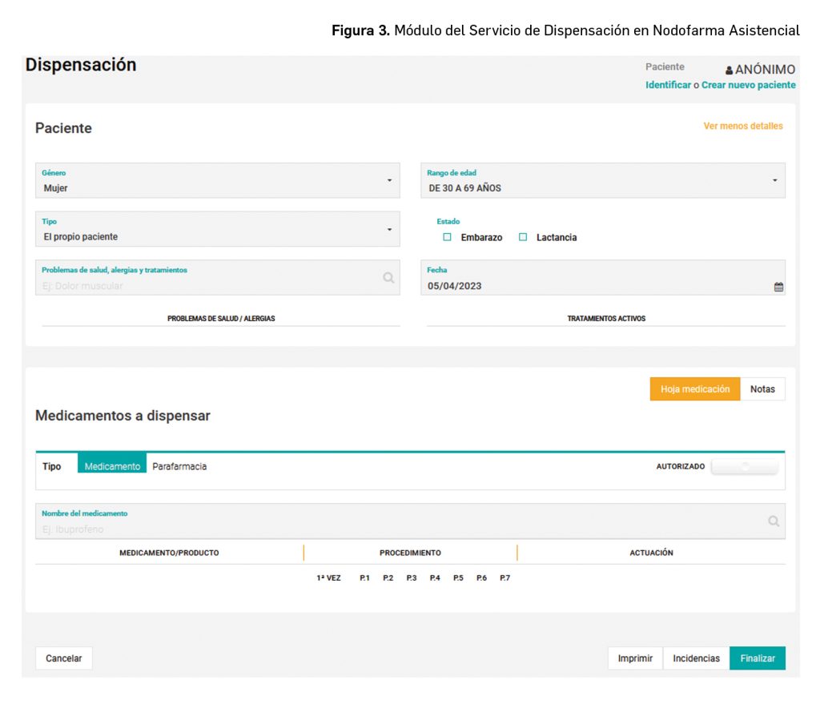
Task: Open the calendar icon in Fecha field
Action: pyautogui.click(x=778, y=287)
